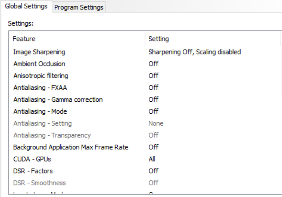Viewport: 282px width, 197px height.
Task: Open the Program Settings tab
Action: [79, 7]
